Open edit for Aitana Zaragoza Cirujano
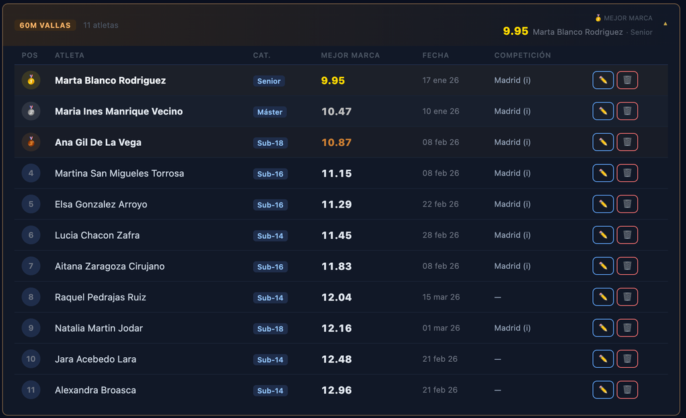Screen dimensions: 686x418 pyautogui.click(x=603, y=266)
